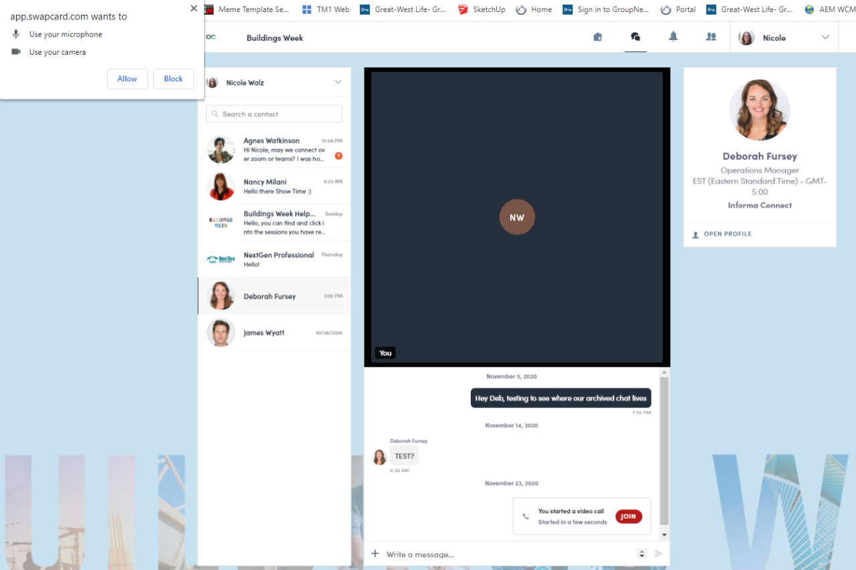This screenshot has height=570, width=856.
Task: Expand the Nicole account dropdown chevron
Action: [x=825, y=37]
